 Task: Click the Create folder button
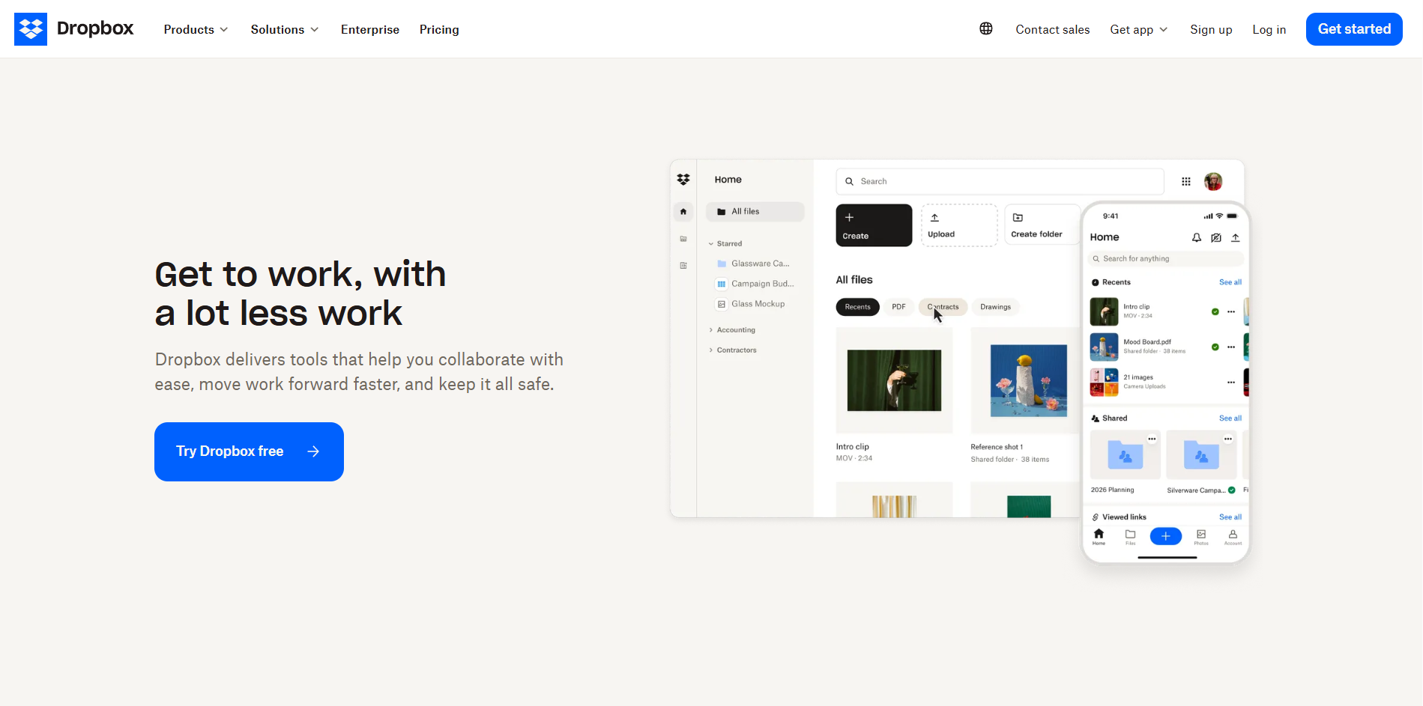pyautogui.click(x=1042, y=225)
